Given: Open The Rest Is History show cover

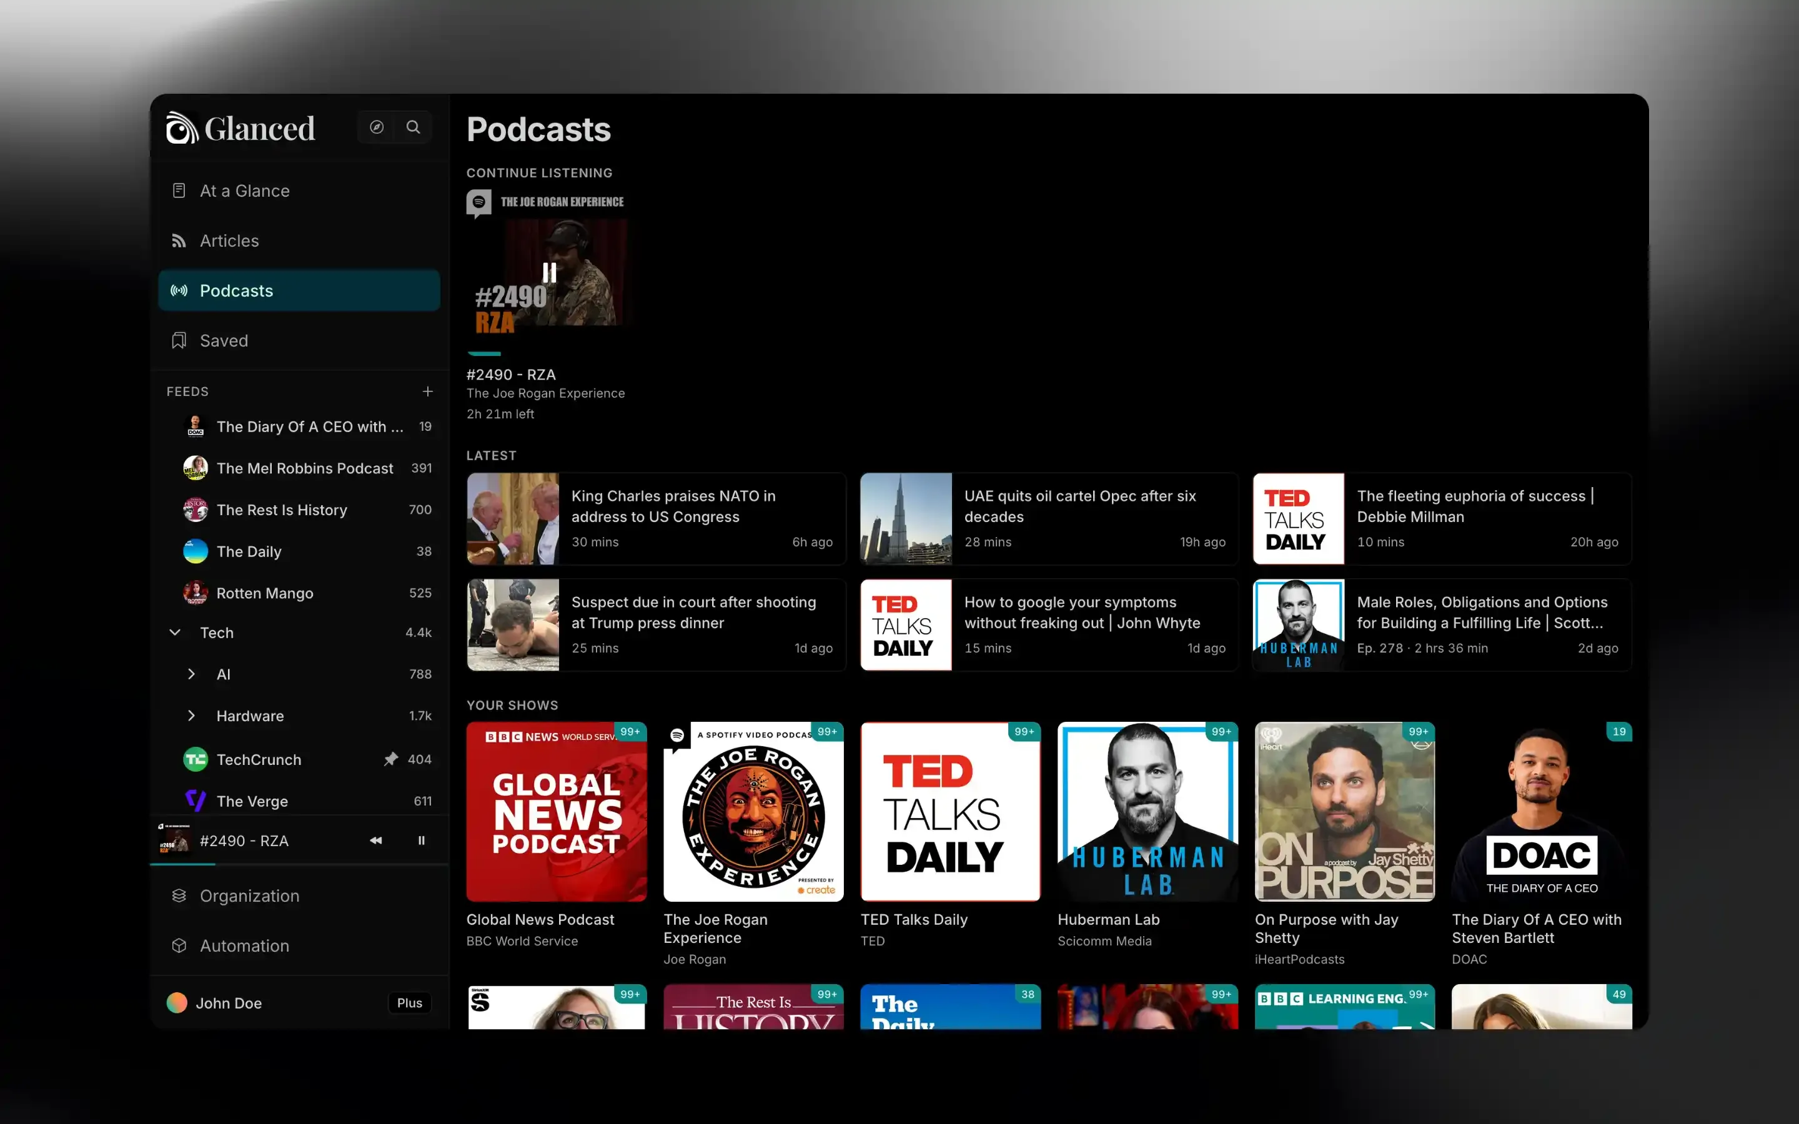Looking at the screenshot, I should [754, 1007].
